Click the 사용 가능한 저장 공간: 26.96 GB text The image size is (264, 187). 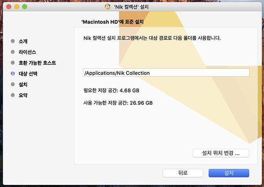tap(118, 103)
